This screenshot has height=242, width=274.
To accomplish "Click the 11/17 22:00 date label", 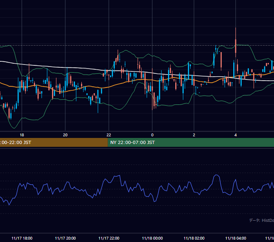I will point(109,238).
